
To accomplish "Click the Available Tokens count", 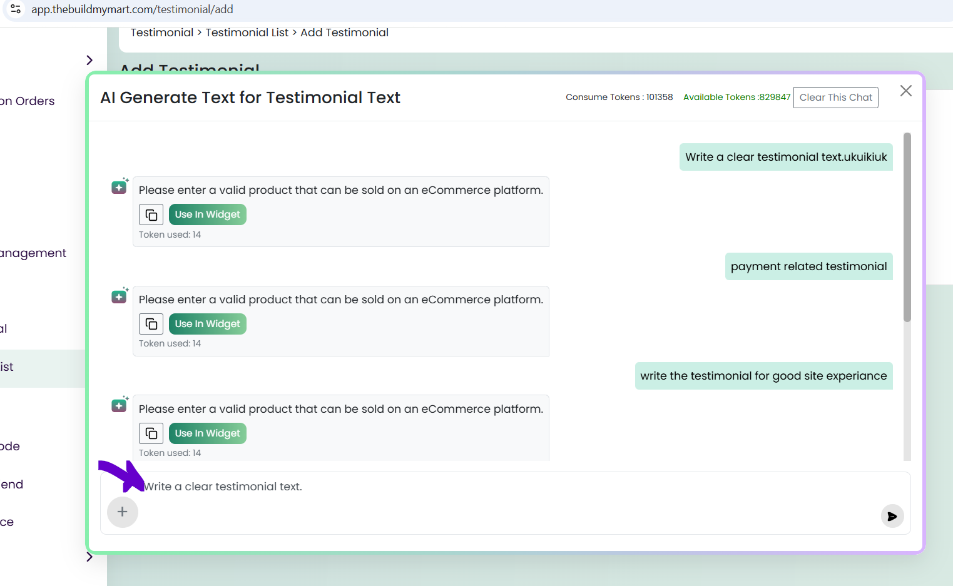I will (x=737, y=97).
